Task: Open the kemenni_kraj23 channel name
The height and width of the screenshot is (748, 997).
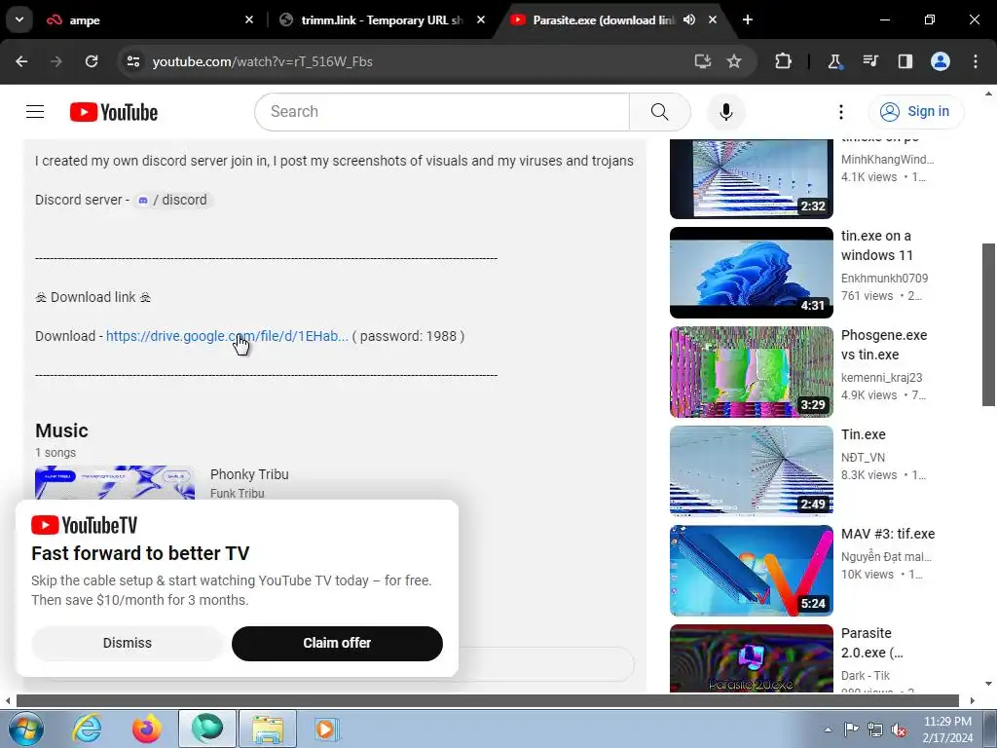Action: click(881, 377)
